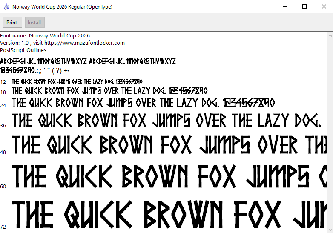Click the 'Font name: Norway World Cup 2026' line

[45, 36]
